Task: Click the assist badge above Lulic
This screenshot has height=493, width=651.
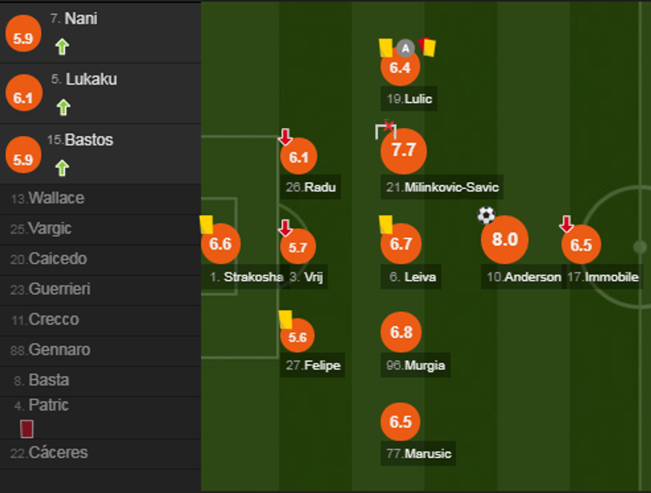Action: click(x=406, y=48)
